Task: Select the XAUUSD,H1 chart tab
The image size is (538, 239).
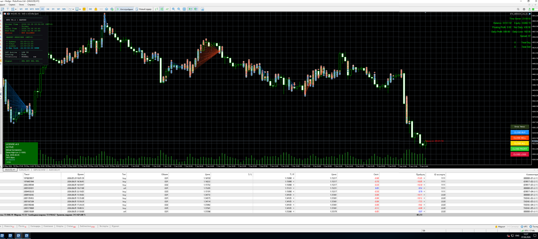Action: point(10,170)
